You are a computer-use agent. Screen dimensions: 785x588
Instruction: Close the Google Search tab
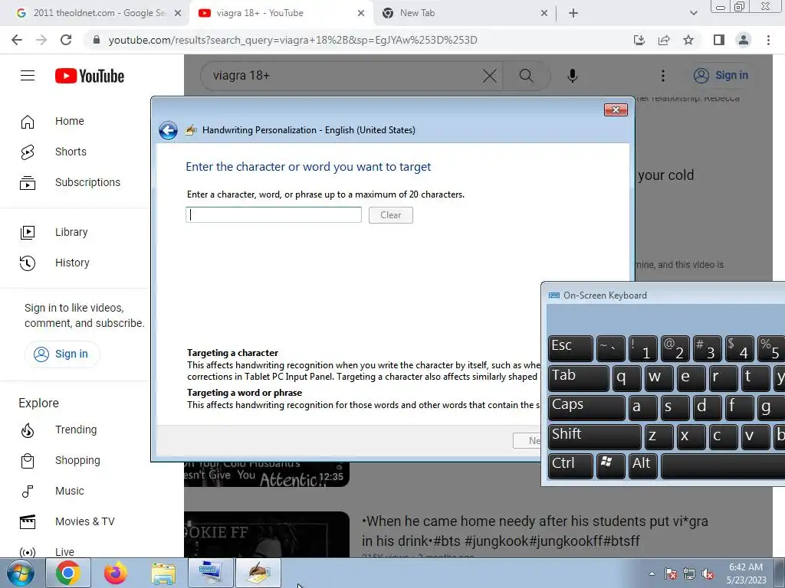click(x=178, y=14)
